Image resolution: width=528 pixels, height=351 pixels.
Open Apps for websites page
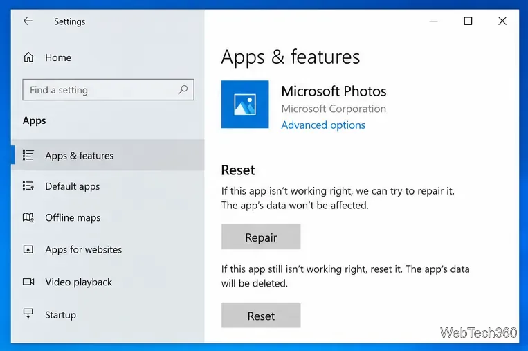[108, 250]
